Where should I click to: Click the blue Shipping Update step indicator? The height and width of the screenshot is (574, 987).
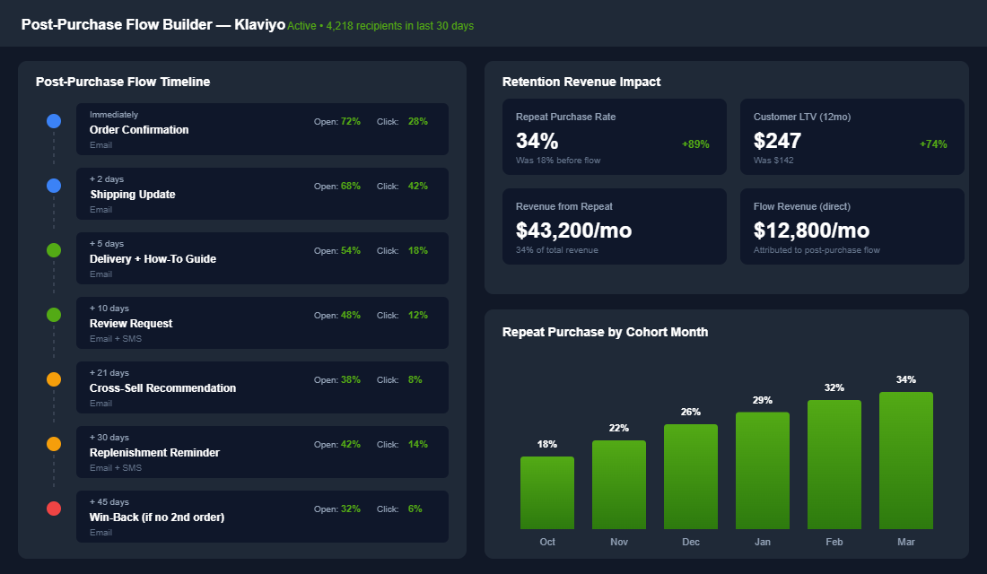(x=54, y=185)
